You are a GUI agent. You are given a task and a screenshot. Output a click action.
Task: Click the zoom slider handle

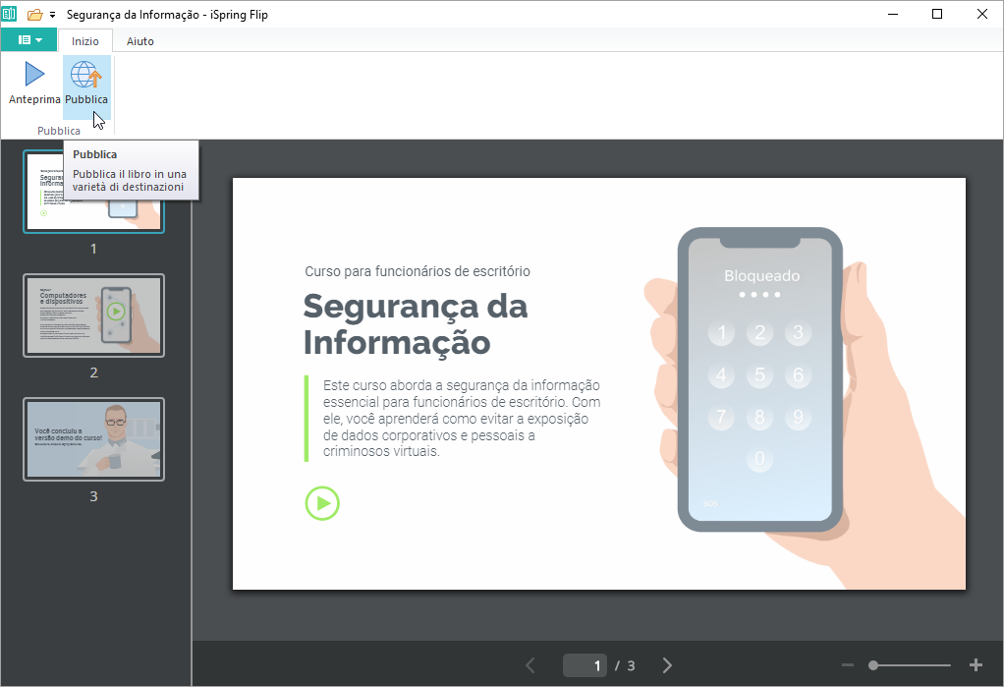(x=873, y=665)
